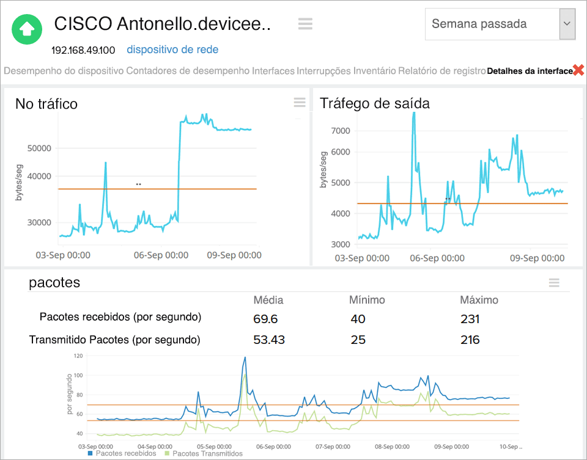Open the "Semana passada" time range dropdown
This screenshot has height=460, width=587.
(x=483, y=24)
